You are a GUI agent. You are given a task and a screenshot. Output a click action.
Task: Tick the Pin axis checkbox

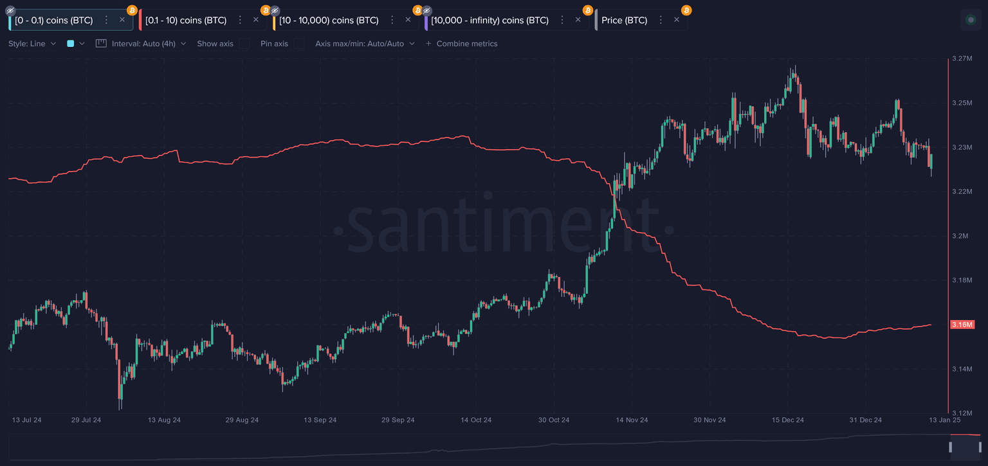click(299, 44)
